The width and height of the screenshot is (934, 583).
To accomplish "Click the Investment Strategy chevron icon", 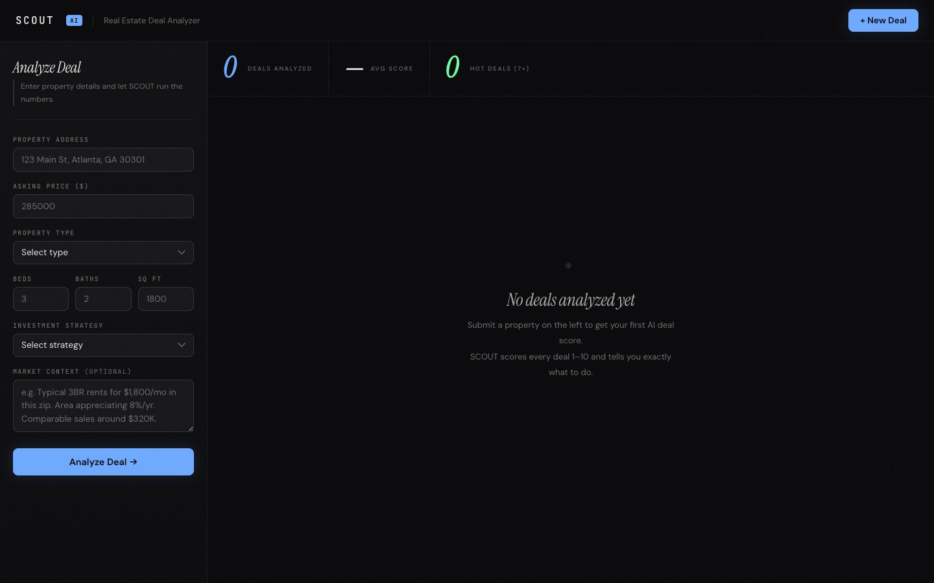I will pos(182,345).
